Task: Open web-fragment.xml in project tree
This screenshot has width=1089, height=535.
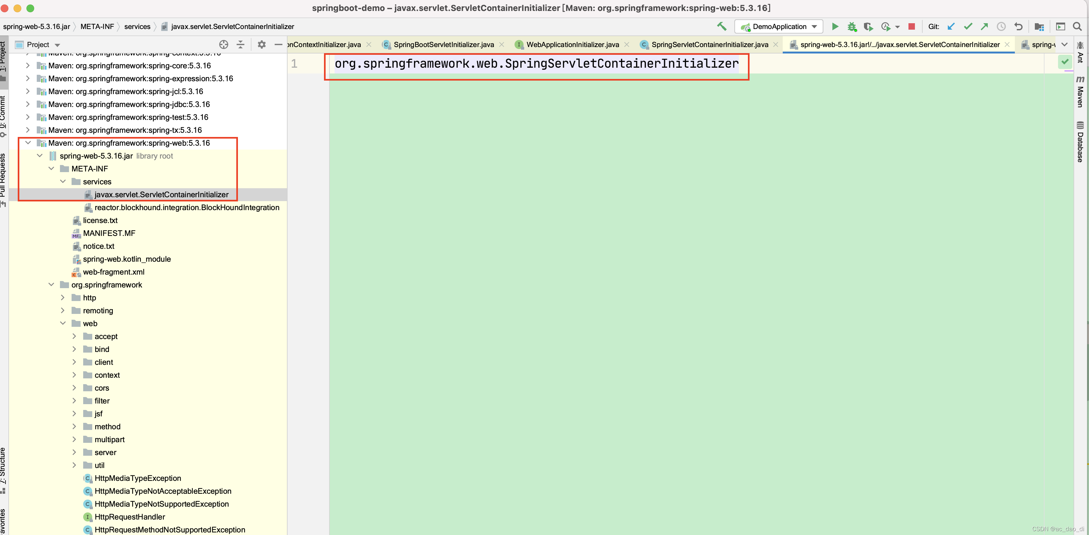Action: click(x=113, y=272)
